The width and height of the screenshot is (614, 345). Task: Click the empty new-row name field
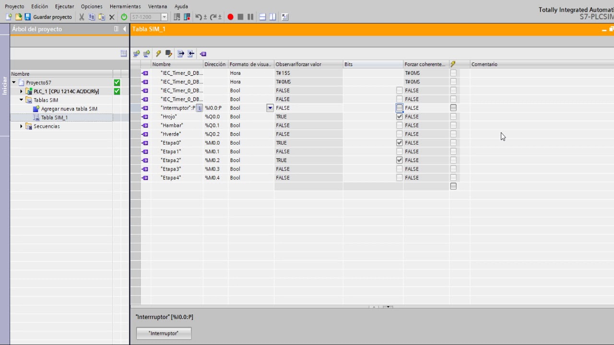(177, 186)
